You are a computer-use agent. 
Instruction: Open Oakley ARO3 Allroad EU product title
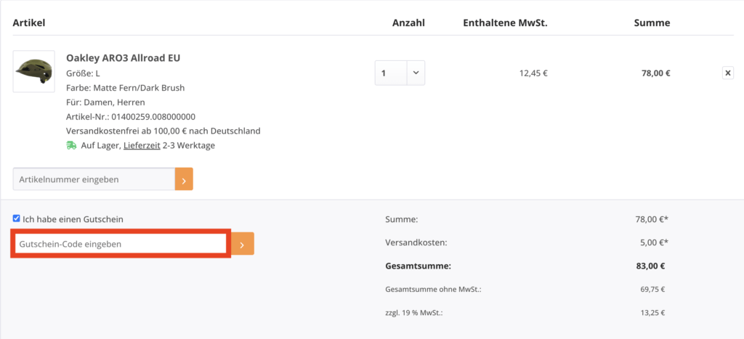(123, 58)
